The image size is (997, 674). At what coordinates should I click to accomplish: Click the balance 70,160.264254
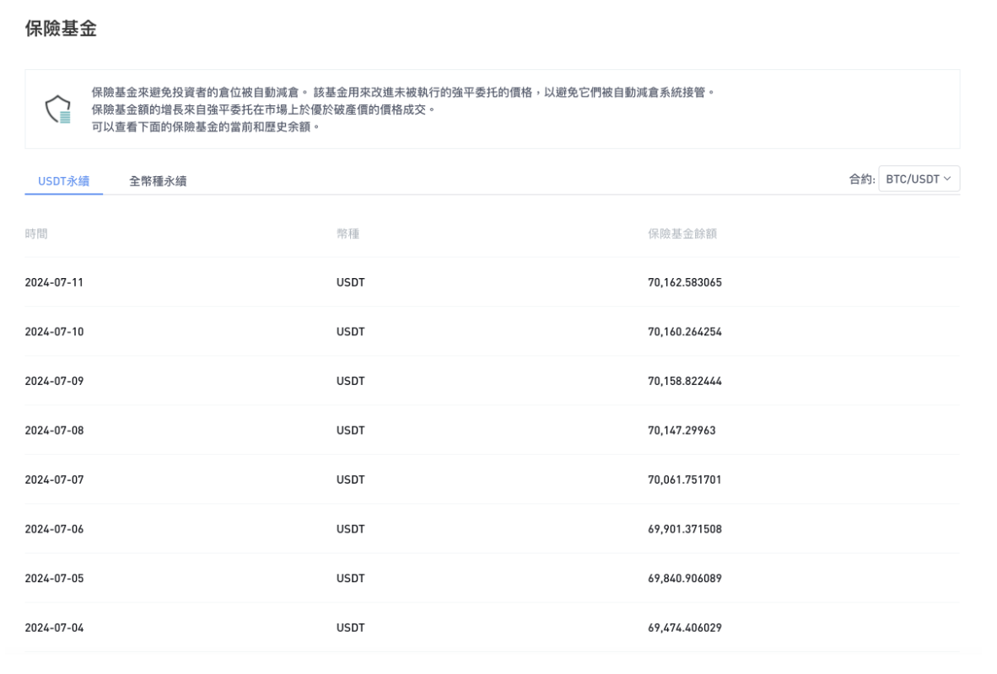[x=685, y=332]
